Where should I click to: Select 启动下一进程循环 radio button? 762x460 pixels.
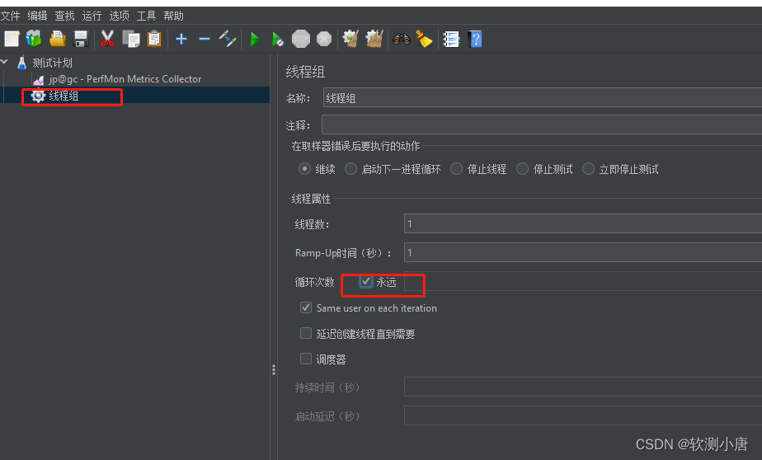[350, 169]
